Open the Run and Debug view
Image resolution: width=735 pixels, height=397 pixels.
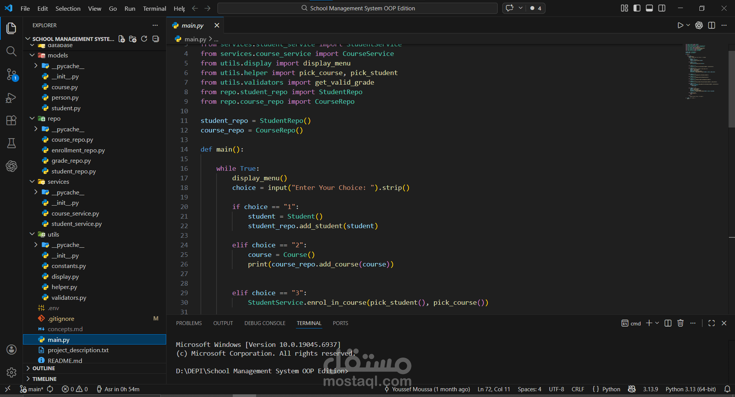[11, 98]
